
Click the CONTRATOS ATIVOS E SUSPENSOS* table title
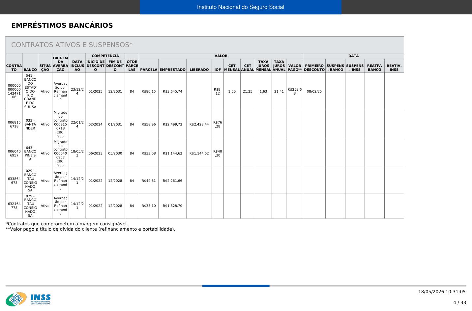[x=72, y=45]
